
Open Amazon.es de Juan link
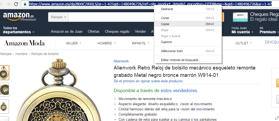pyautogui.click(x=67, y=32)
